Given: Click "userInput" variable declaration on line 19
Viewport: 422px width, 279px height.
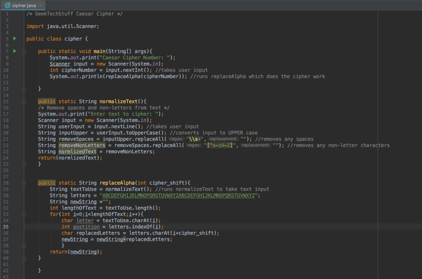Looking at the screenshot, I should coord(72,127).
